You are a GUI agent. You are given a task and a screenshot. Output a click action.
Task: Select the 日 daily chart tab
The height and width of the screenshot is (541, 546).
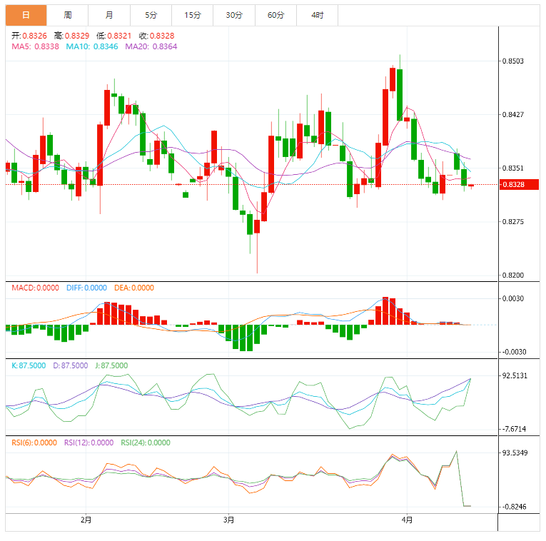pos(26,15)
